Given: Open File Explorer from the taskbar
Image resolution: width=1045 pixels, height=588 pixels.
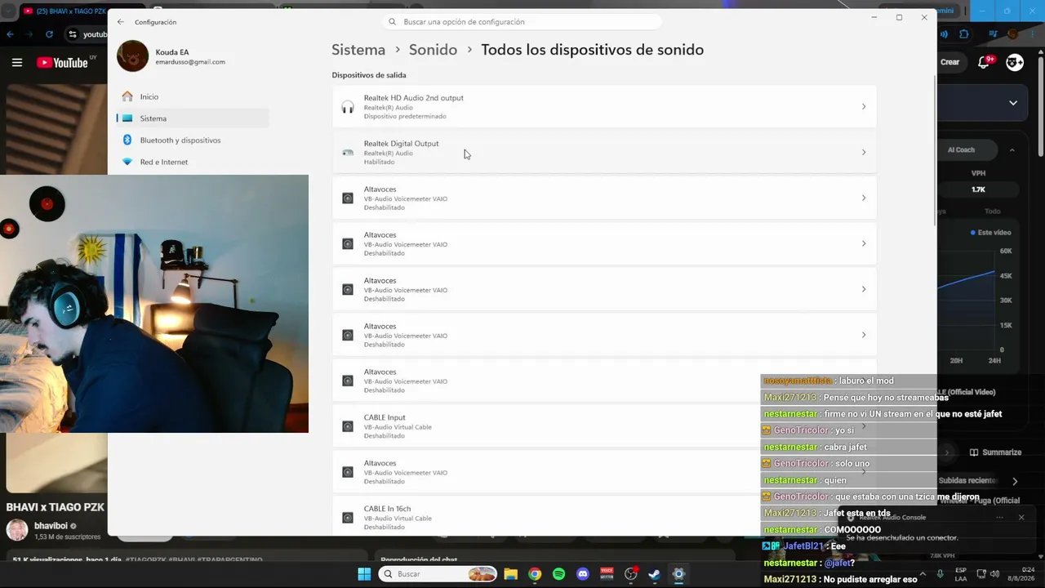Looking at the screenshot, I should click(510, 574).
